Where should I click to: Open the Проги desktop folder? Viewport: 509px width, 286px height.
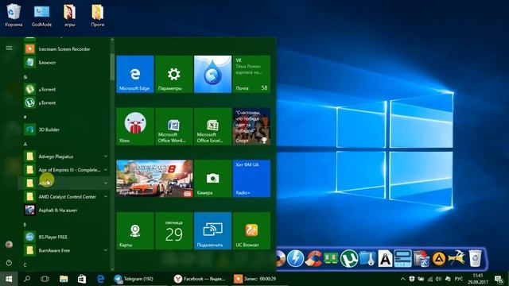click(97, 15)
